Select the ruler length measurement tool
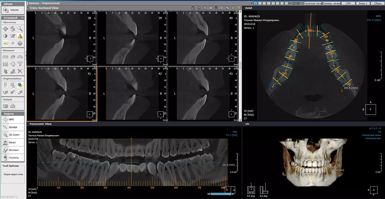 5,57
